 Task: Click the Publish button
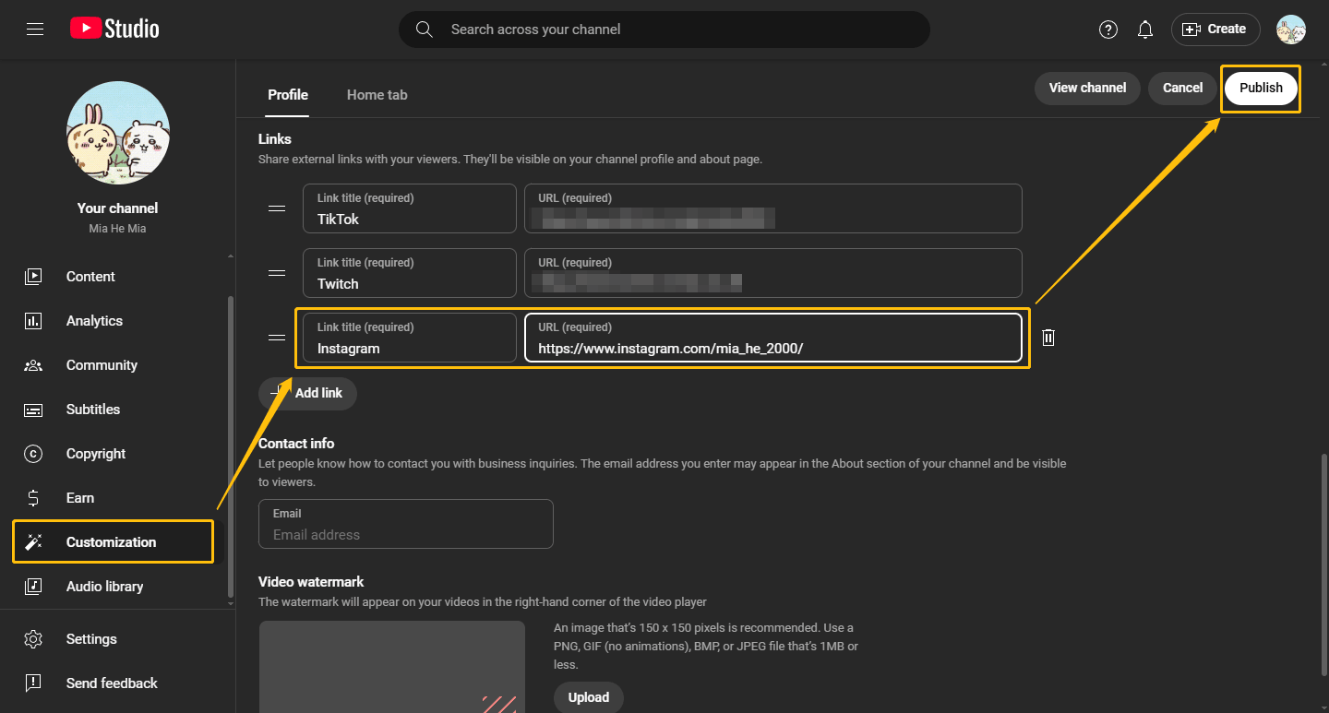[1261, 88]
